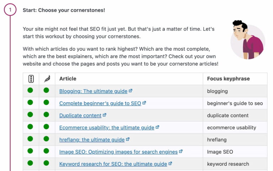Click external-link icon beside Image SEO article
Screen dimensions: 273x171
coord(181,151)
